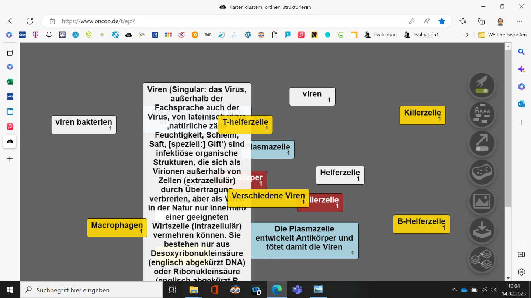Toggle the favorite star for this page

coord(442,21)
